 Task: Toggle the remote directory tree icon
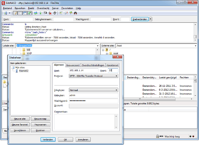[25, 13]
